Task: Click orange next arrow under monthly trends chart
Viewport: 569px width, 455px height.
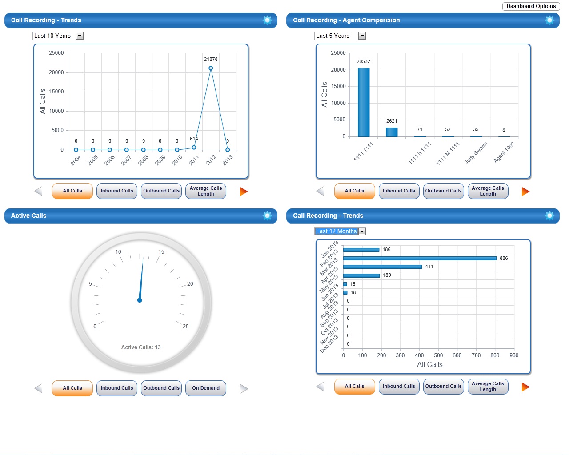Action: point(525,387)
